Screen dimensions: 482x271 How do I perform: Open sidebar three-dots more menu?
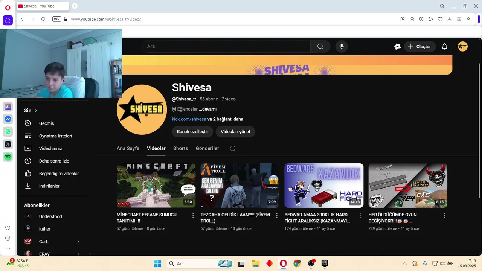tap(8, 248)
